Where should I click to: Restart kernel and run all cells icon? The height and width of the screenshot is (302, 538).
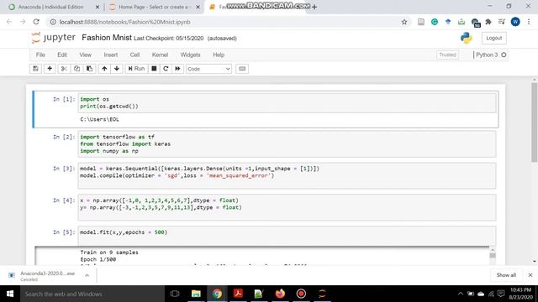(177, 69)
